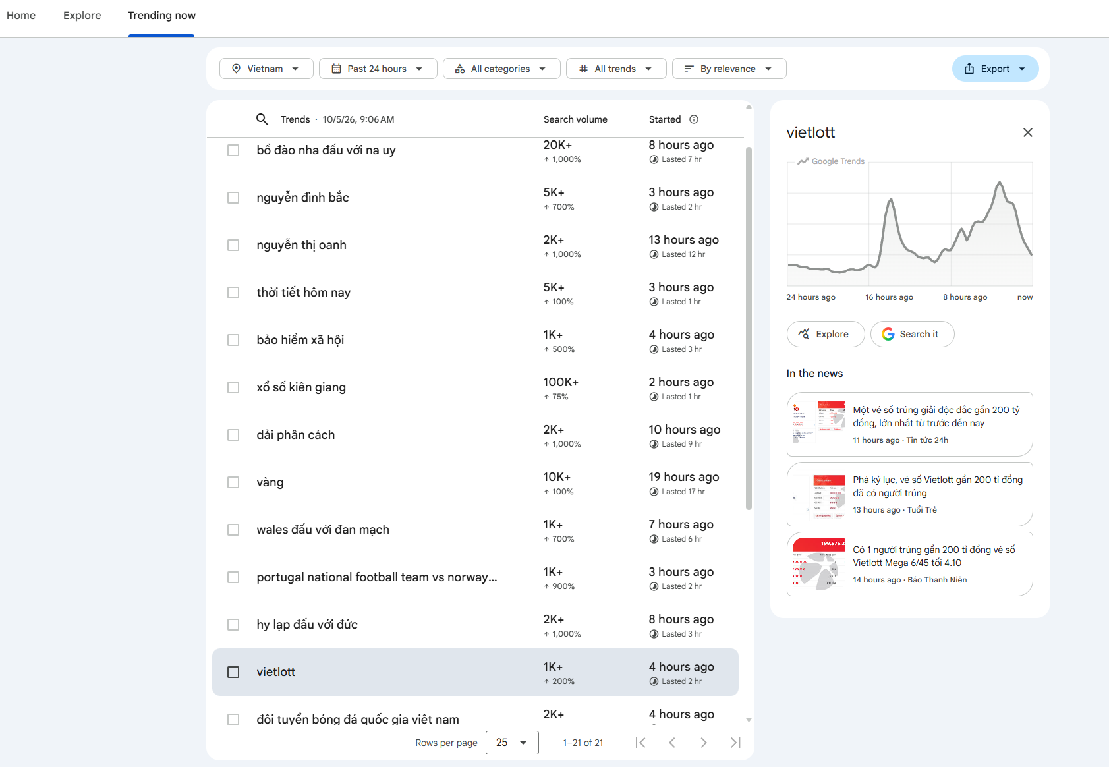
Task: Open the Past 24 hours time filter
Action: (x=378, y=69)
